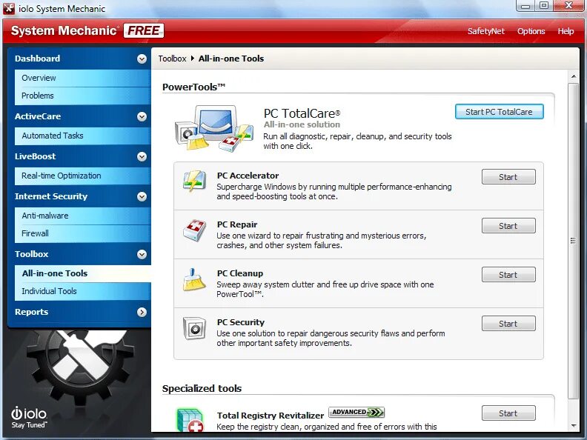Open the Overview page
This screenshot has width=587, height=440.
[82, 79]
